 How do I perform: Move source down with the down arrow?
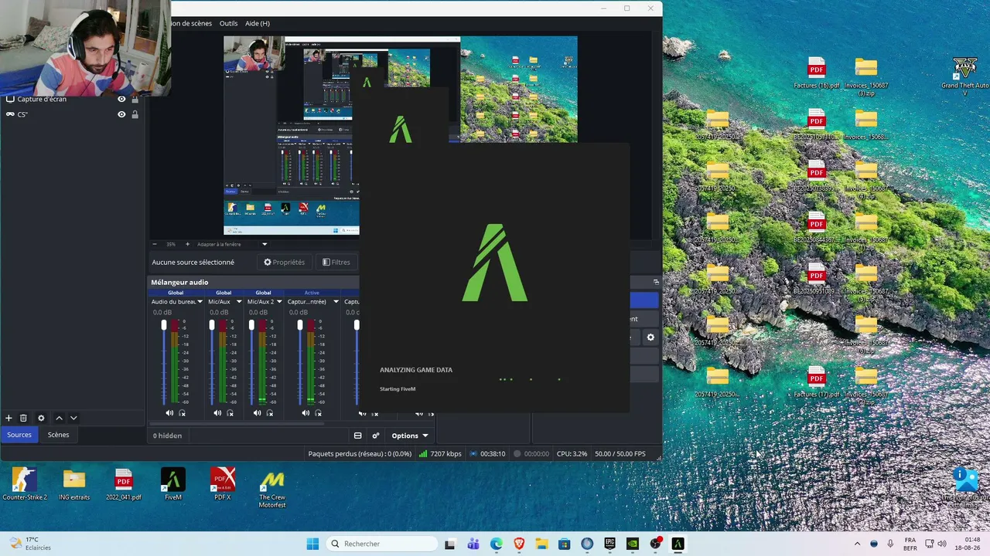coord(73,418)
